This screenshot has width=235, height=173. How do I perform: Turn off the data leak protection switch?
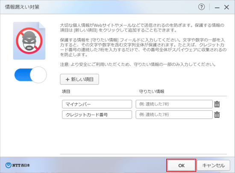[31, 75]
